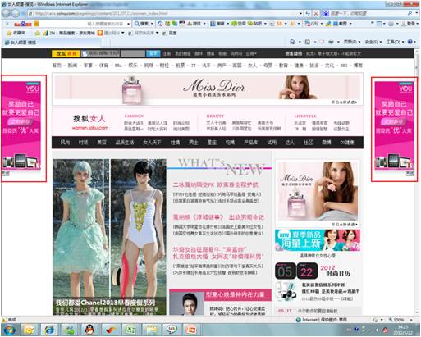This screenshot has height=337, width=421.
Task: Select 微博 in the black channel menu
Action: point(327,143)
